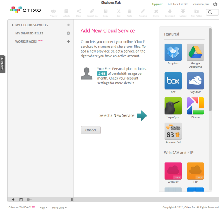Click the shared files count badge

click(68, 33)
